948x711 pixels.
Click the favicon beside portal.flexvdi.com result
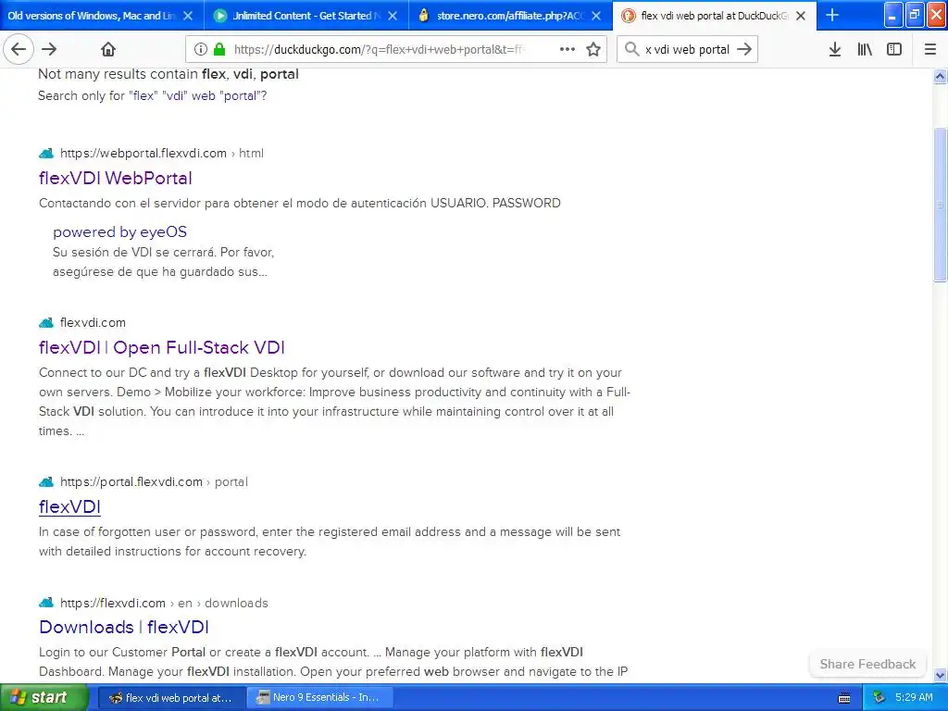coord(46,481)
